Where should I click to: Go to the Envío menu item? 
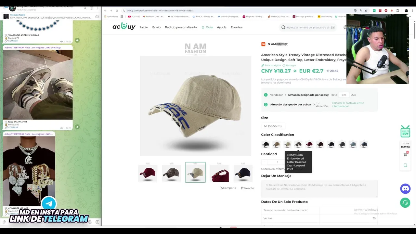click(x=156, y=27)
